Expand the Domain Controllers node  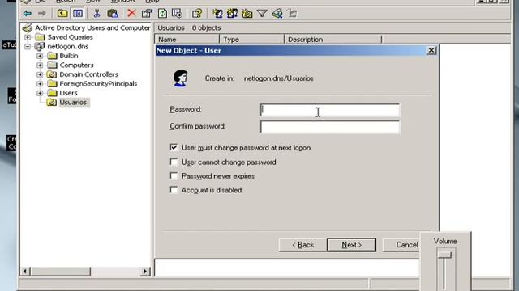tap(40, 74)
